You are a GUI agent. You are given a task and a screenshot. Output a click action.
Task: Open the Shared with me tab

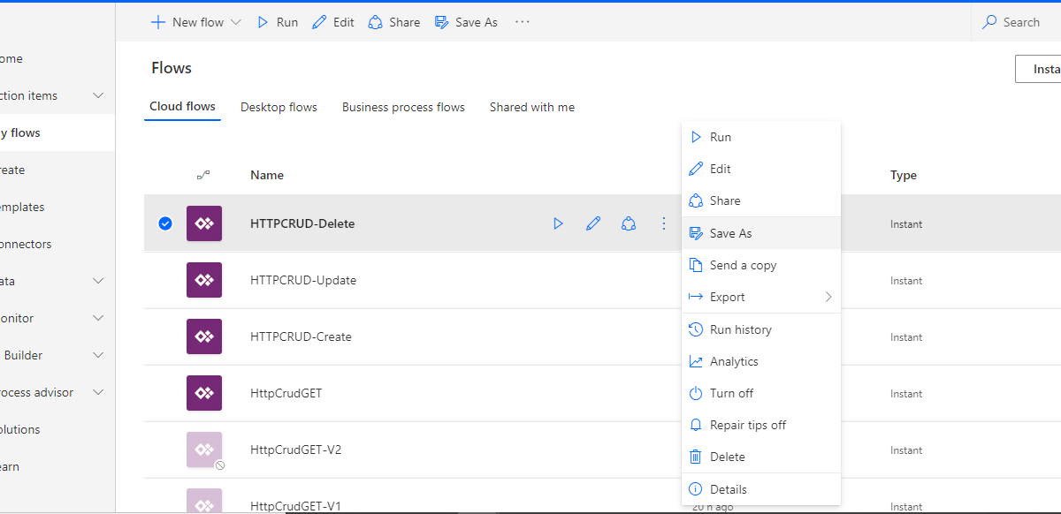click(x=531, y=106)
